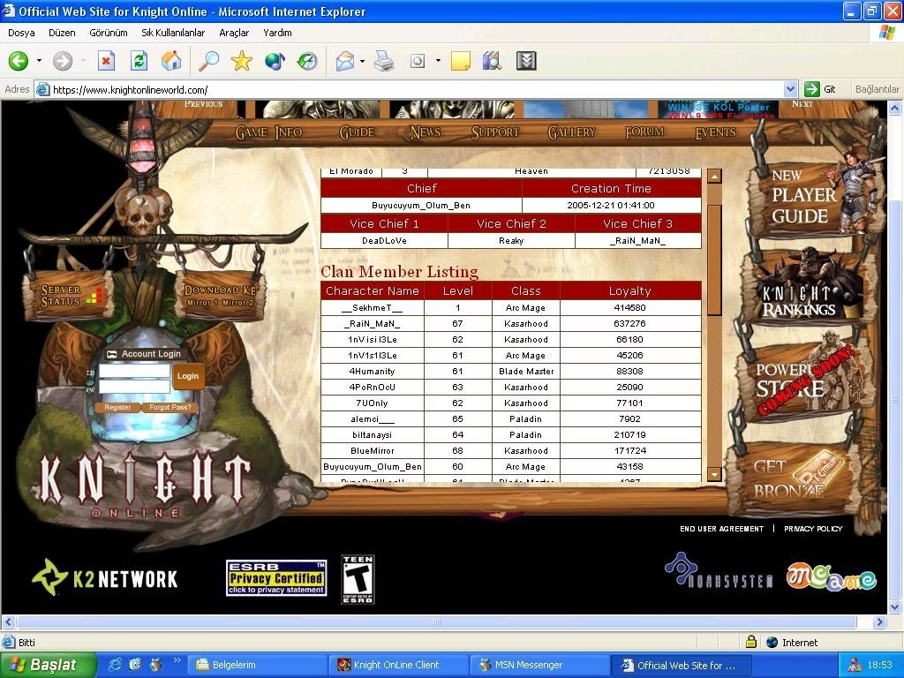Click ESRB Privacy Certified badge
Image resolution: width=904 pixels, height=678 pixels.
point(276,577)
